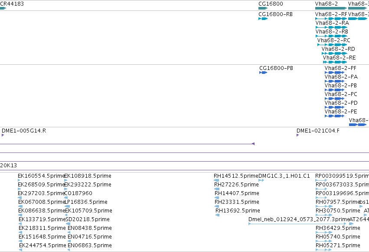Click the Vha68-2-PA protein label
The width and height of the screenshot is (369, 252).
pyautogui.click(x=341, y=77)
